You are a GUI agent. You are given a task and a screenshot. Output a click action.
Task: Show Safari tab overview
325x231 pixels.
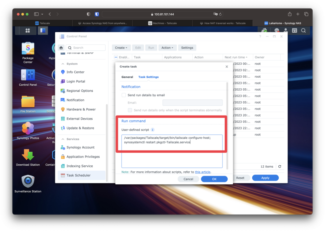tap(306, 14)
